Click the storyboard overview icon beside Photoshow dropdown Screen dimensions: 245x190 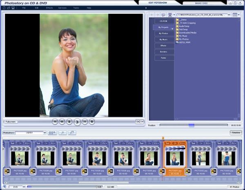point(52,133)
